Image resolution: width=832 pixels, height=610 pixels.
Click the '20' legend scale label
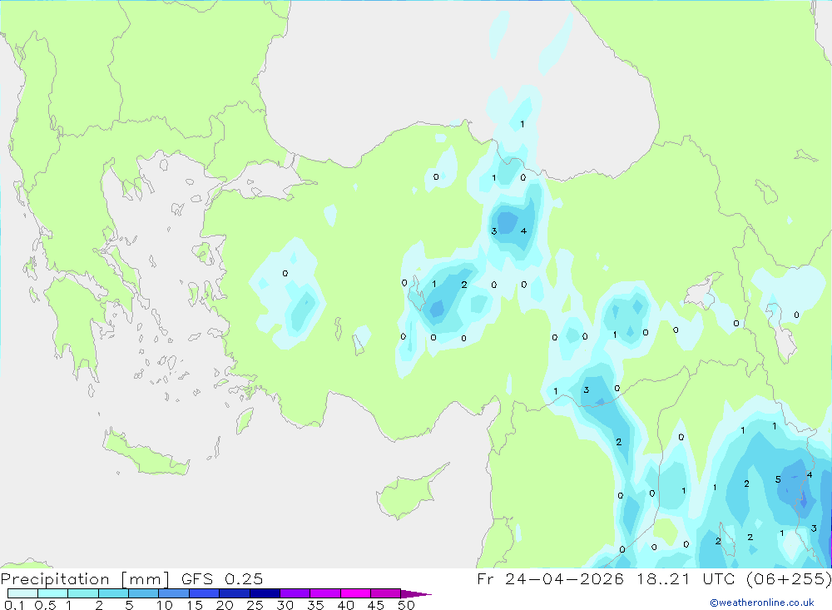[x=225, y=605]
